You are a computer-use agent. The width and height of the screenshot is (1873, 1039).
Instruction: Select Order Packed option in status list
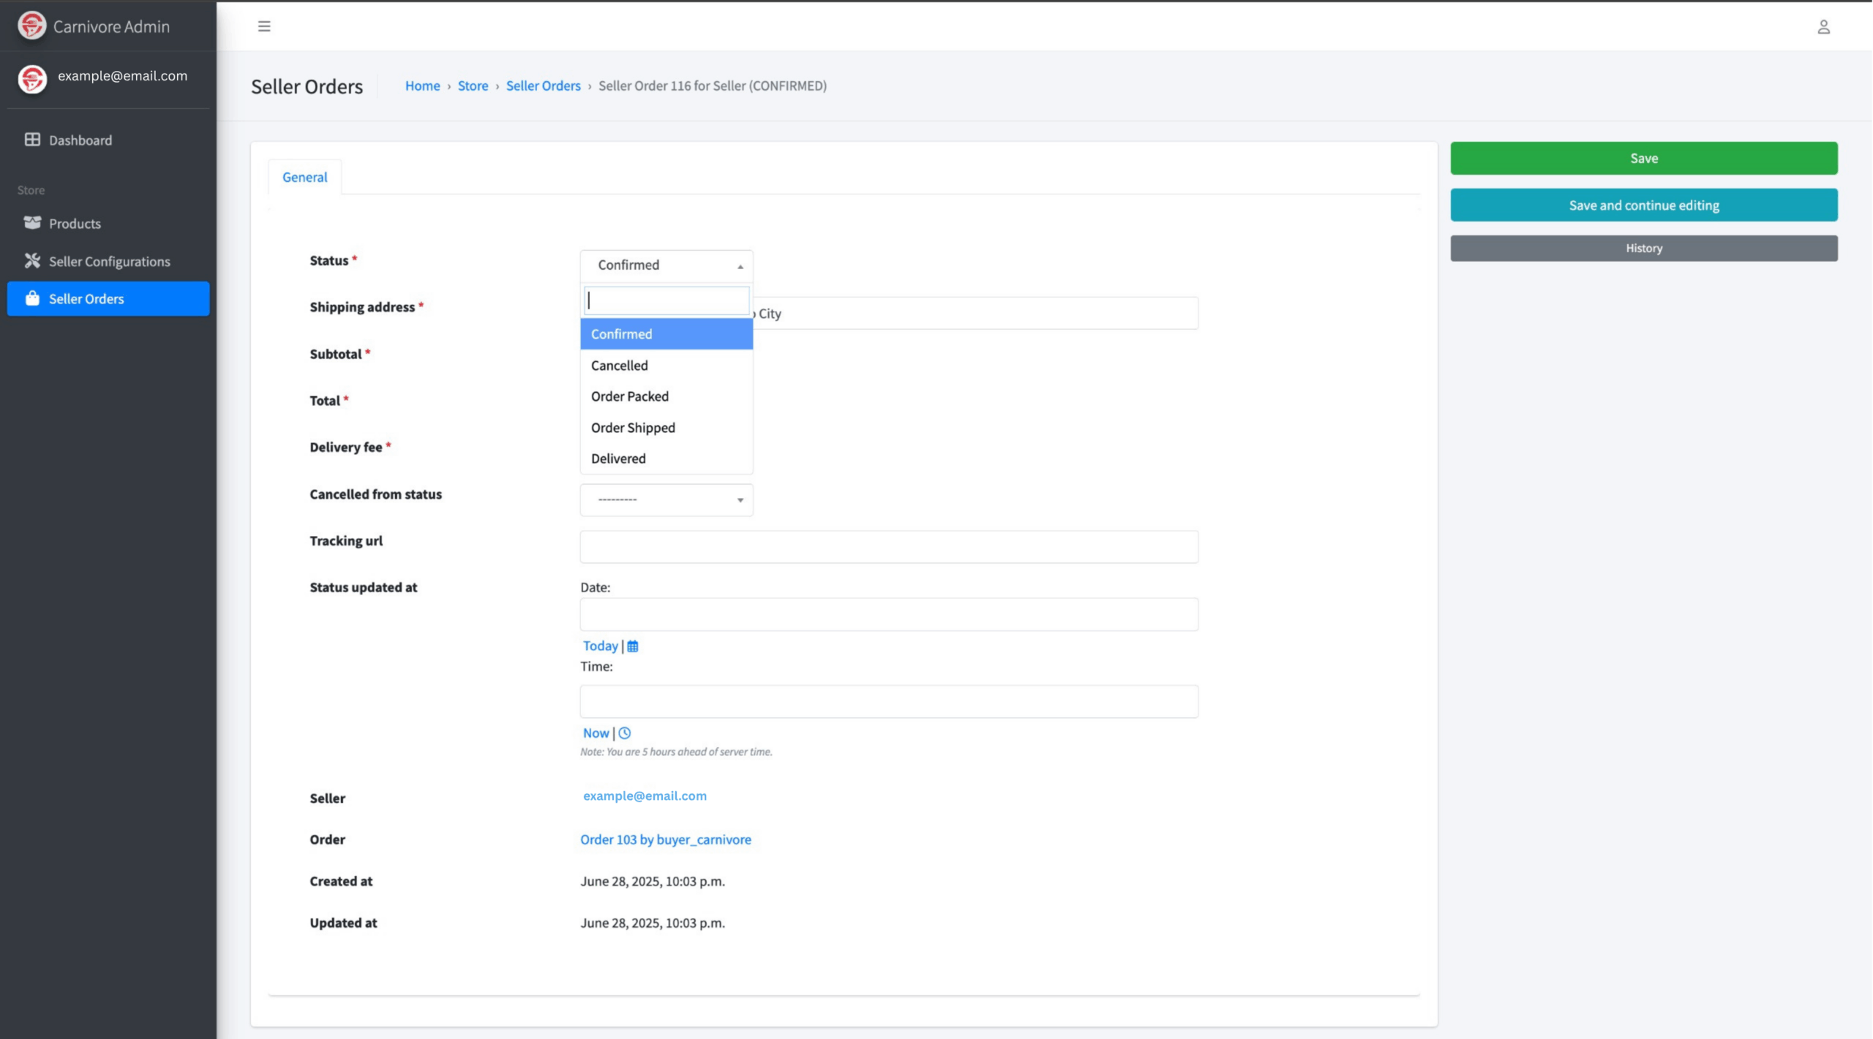pos(667,396)
